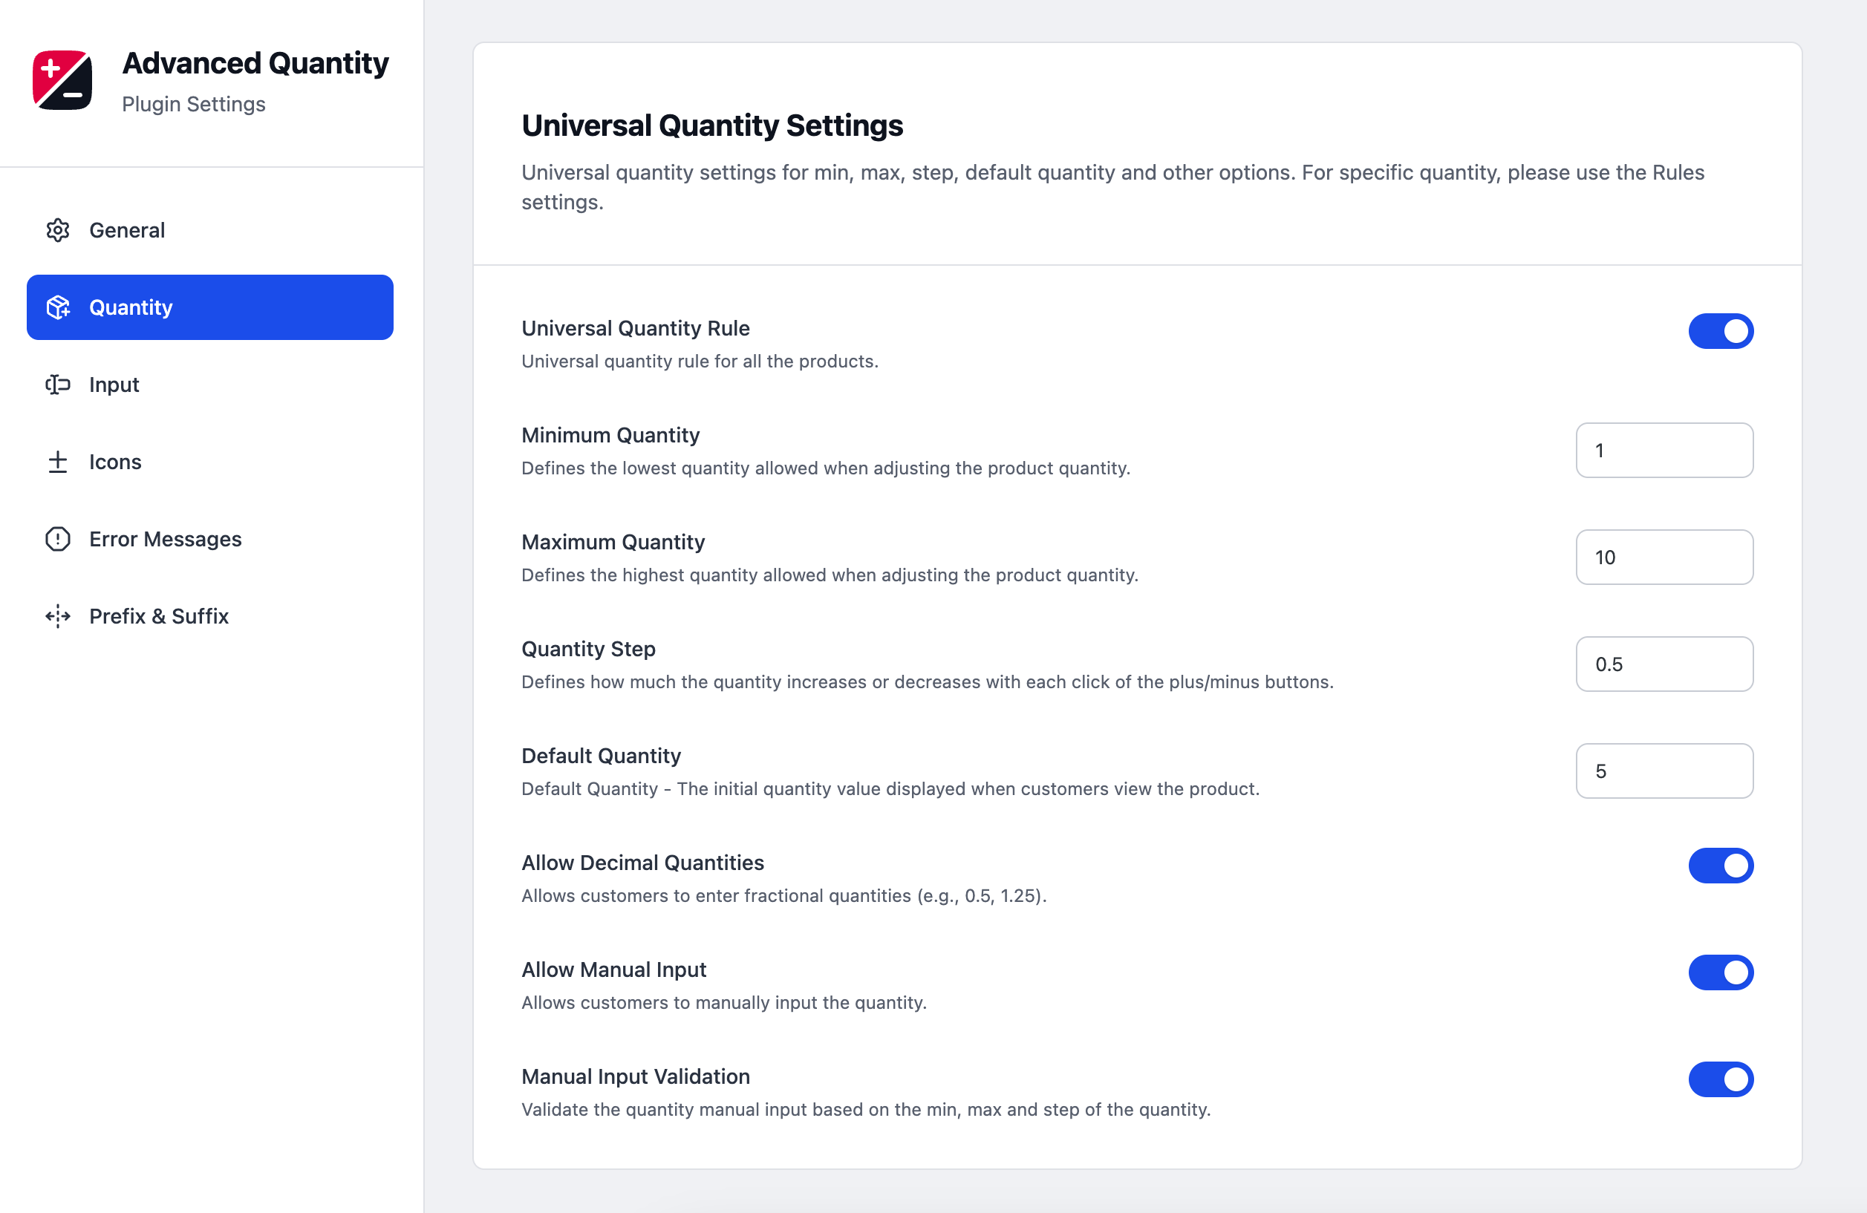Viewport: 1867px width, 1213px height.
Task: Turn off Allow Decimal Quantities
Action: point(1720,866)
